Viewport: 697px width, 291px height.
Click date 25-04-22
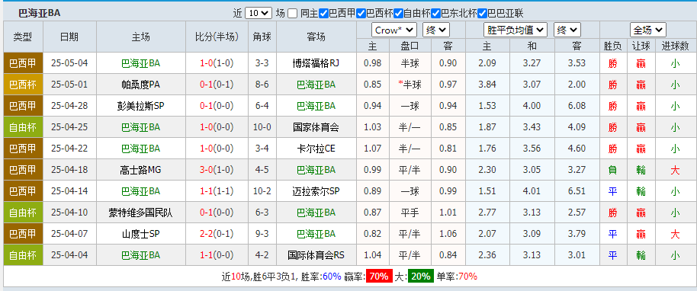pos(69,149)
